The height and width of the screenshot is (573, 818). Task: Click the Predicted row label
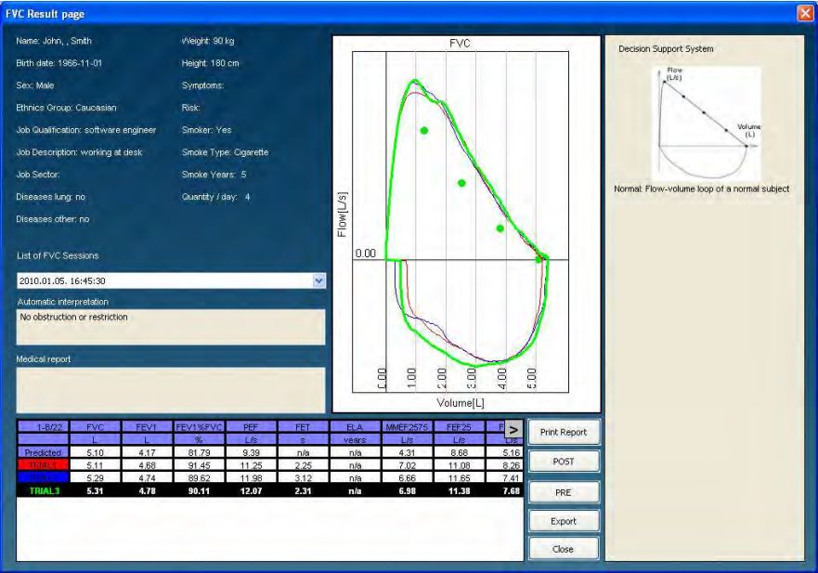pos(42,449)
